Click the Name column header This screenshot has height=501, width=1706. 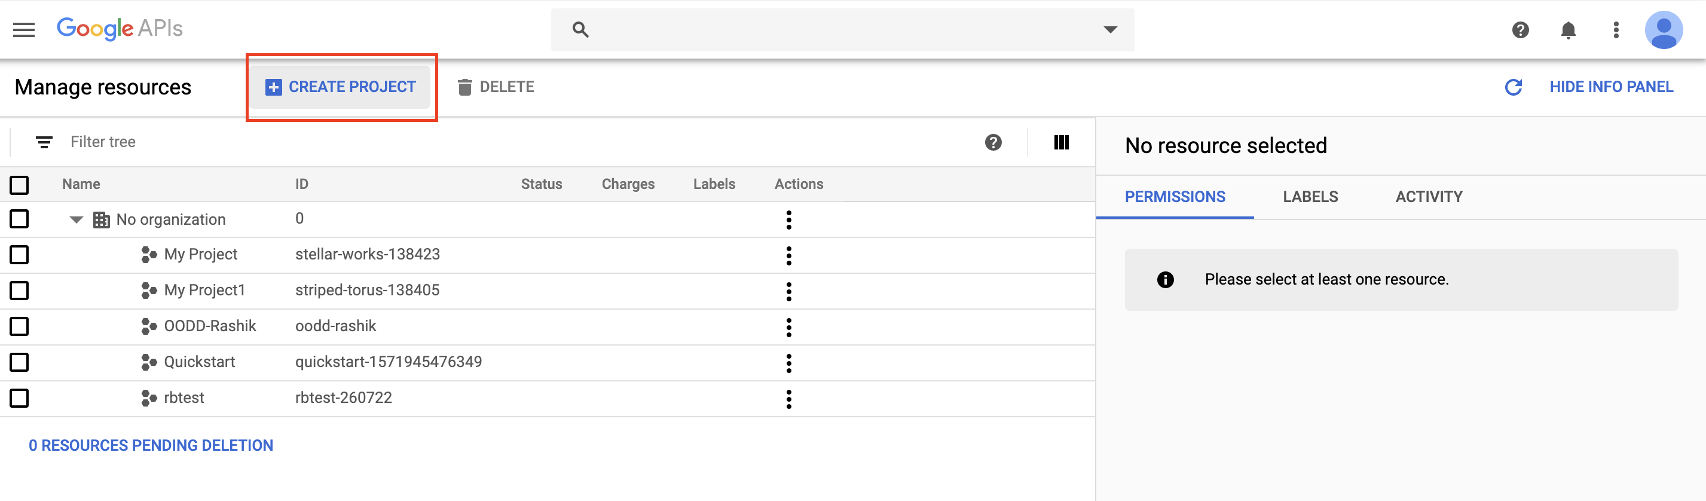[81, 184]
